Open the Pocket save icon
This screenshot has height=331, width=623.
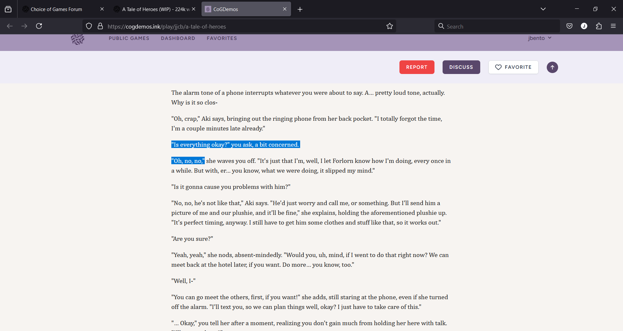point(569,26)
